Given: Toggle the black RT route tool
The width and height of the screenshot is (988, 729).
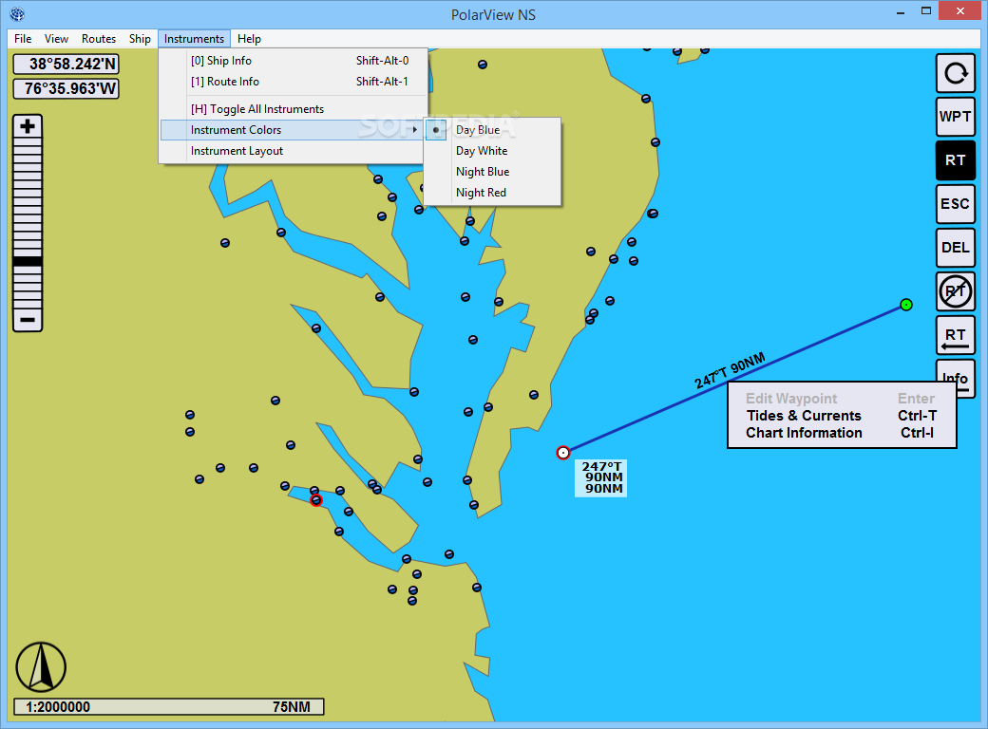Looking at the screenshot, I should tap(956, 160).
